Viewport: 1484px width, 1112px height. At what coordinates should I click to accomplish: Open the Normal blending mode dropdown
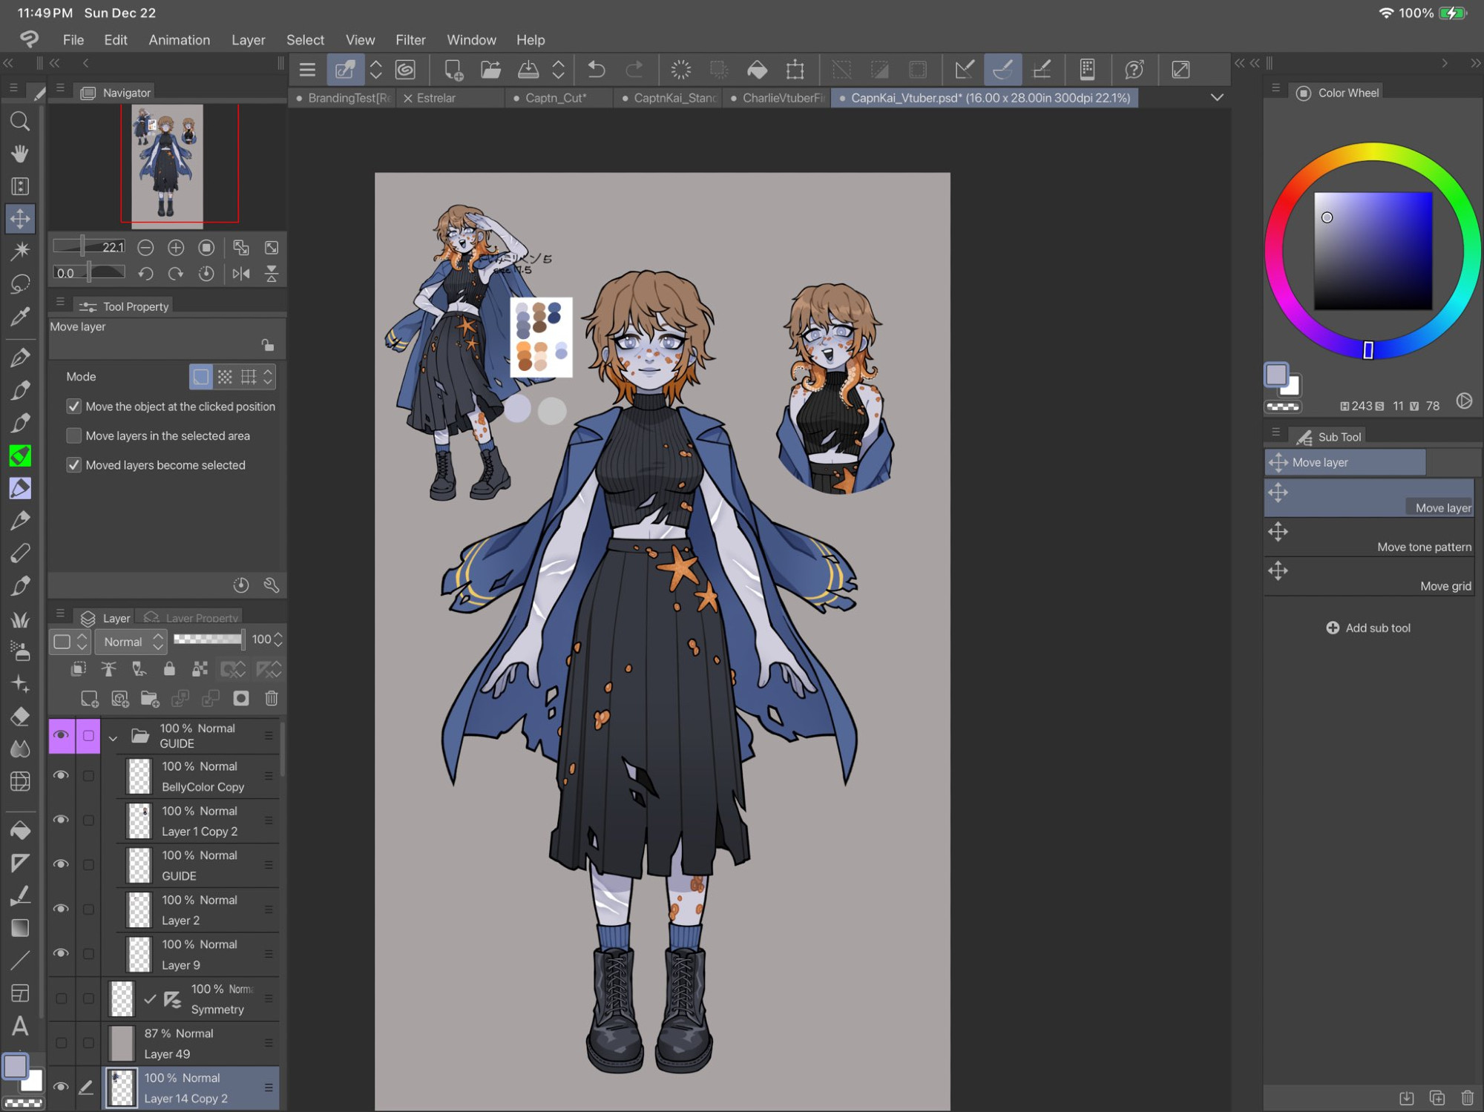coord(131,642)
